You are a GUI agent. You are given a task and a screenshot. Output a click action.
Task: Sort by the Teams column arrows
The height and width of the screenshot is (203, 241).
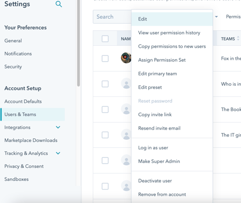click(238, 38)
